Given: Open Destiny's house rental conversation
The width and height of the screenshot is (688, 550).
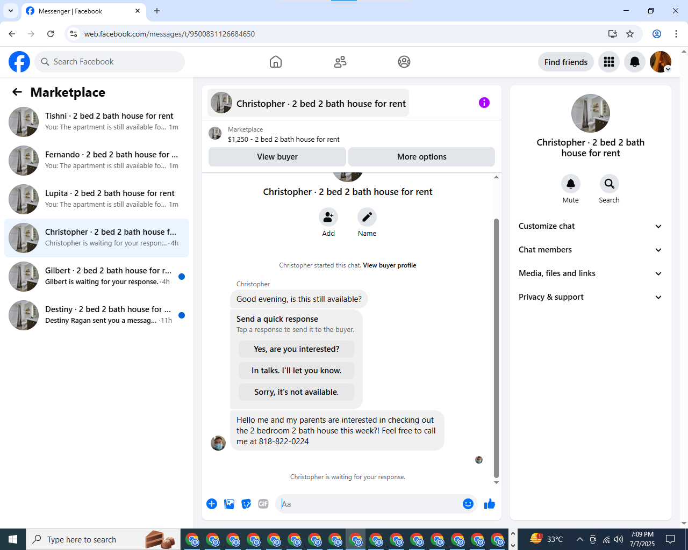Looking at the screenshot, I should [x=97, y=315].
